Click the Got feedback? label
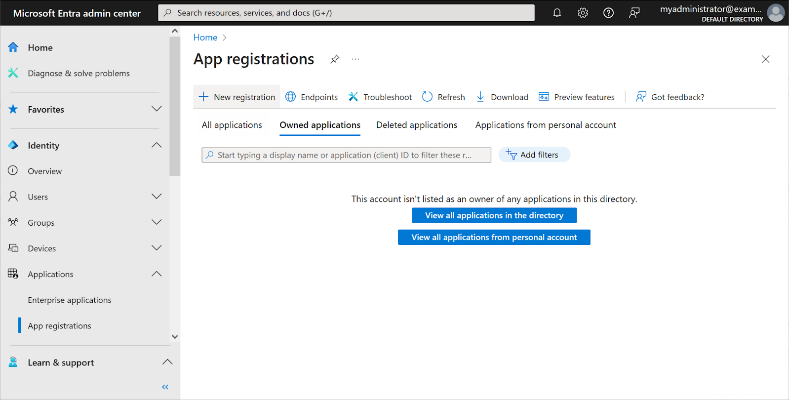Viewport: 789px width, 400px height. click(x=677, y=97)
